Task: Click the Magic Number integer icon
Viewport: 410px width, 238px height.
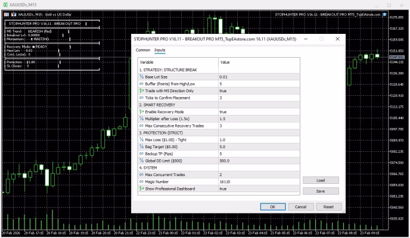Action: [x=141, y=181]
